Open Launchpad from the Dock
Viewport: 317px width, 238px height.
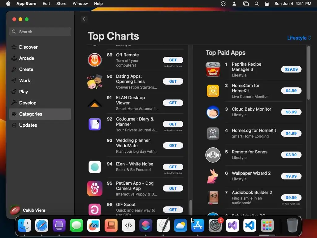pos(267,225)
